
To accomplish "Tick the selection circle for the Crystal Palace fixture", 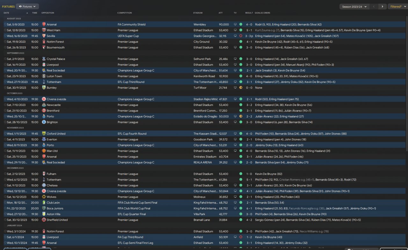I will (x=5, y=59).
